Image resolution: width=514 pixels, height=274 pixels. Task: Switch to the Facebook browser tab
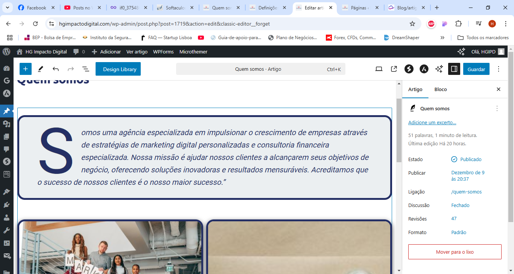click(36, 8)
